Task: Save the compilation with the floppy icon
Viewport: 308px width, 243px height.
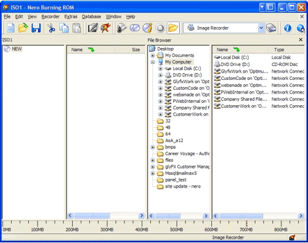Action: [x=36, y=28]
